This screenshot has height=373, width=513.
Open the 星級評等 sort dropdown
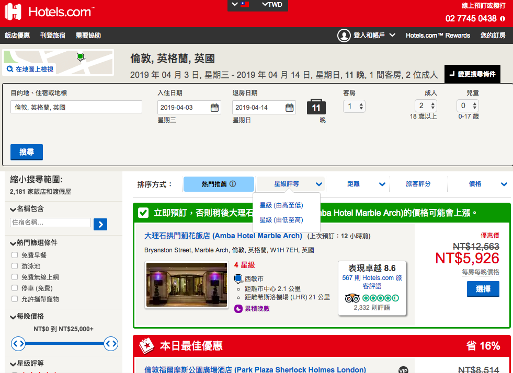click(x=291, y=184)
